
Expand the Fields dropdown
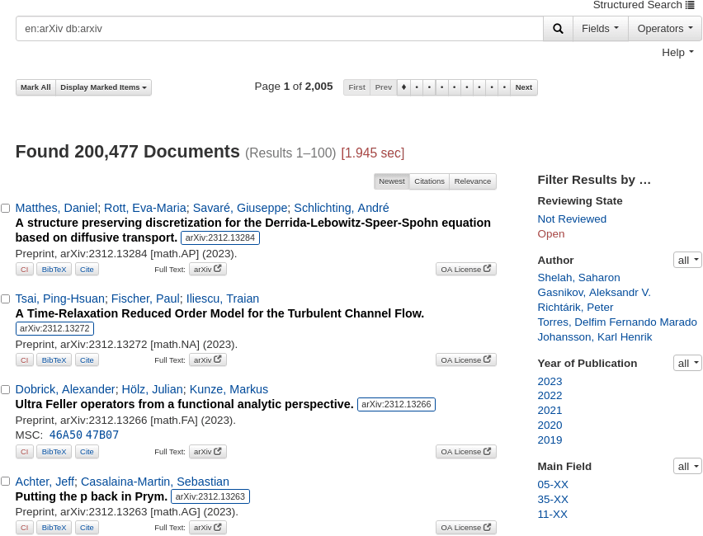(x=600, y=29)
